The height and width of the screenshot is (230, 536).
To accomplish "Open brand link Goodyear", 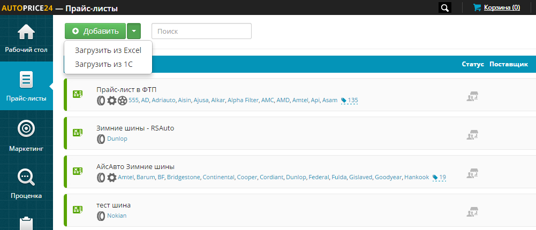I will click(x=388, y=177).
